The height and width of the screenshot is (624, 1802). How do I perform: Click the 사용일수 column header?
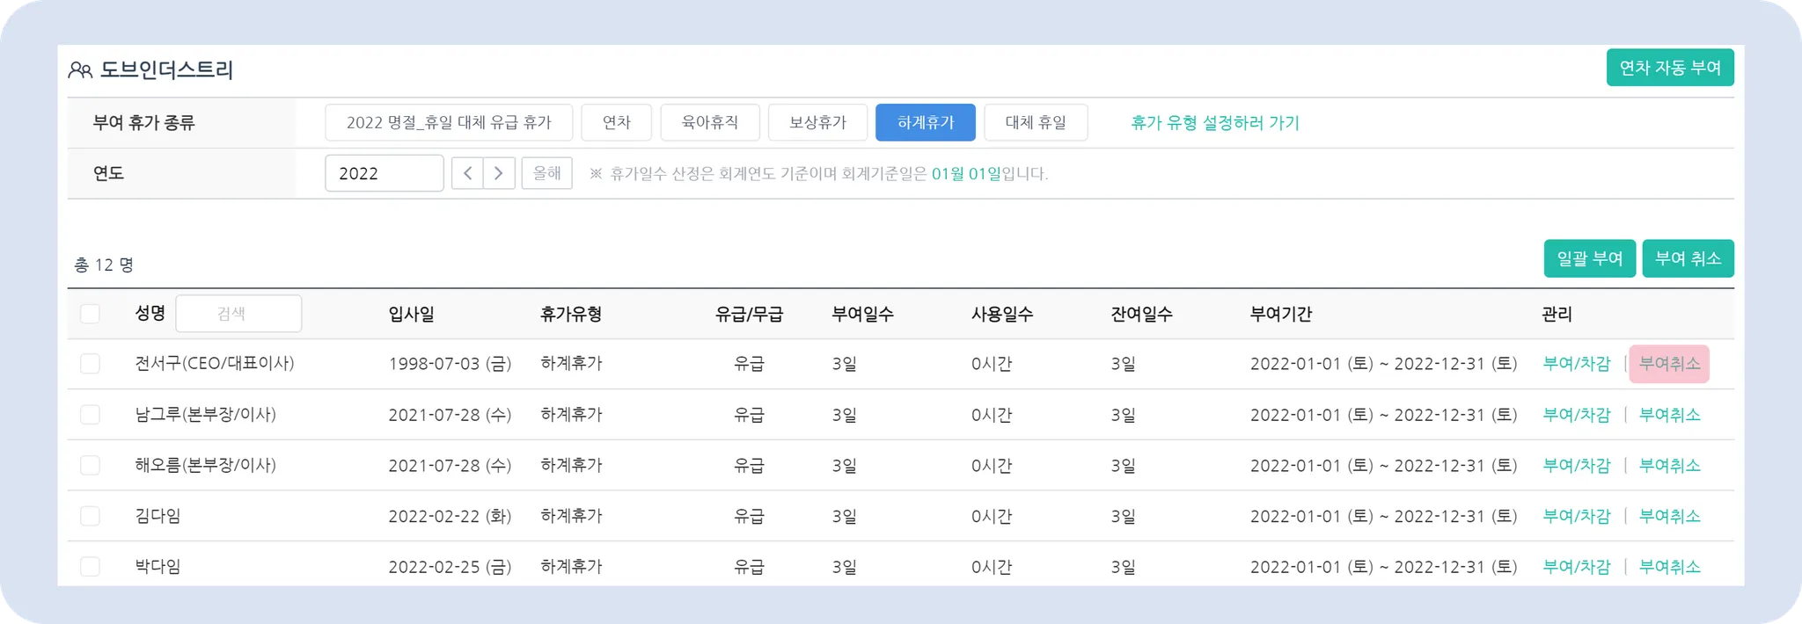pyautogui.click(x=1002, y=314)
